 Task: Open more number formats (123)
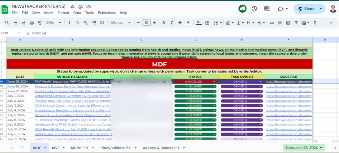pos(102,22)
